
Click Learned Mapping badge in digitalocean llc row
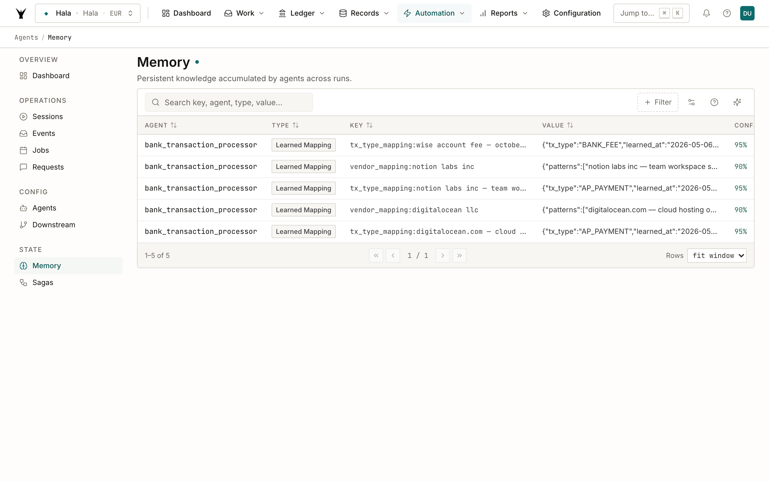pos(303,210)
